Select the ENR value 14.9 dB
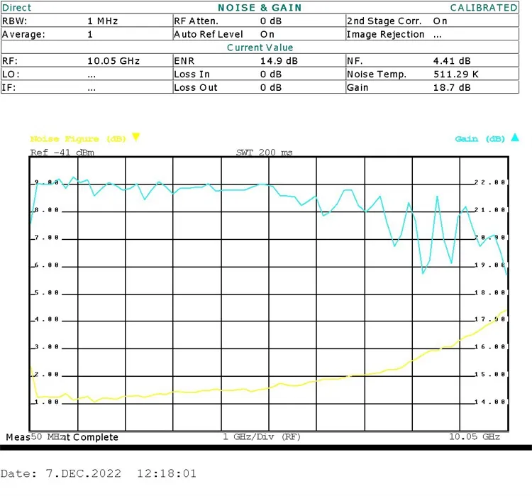Image resolution: width=532 pixels, height=496 pixels. coord(279,61)
